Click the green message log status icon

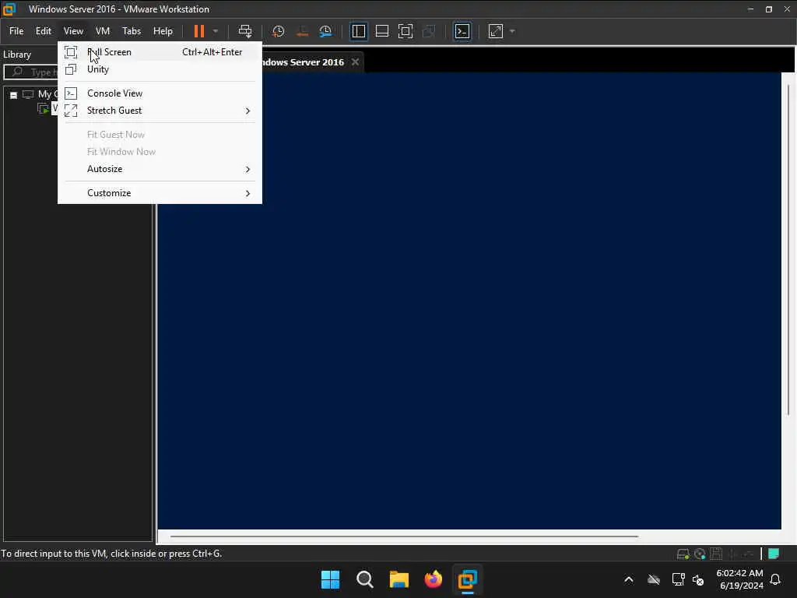pyautogui.click(x=774, y=554)
